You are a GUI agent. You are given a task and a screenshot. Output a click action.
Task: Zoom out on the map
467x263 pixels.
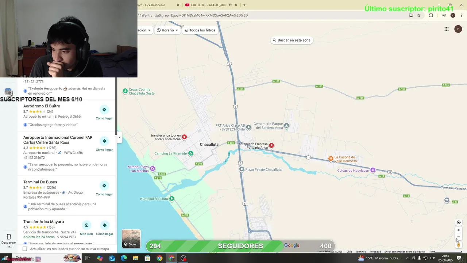(x=459, y=237)
